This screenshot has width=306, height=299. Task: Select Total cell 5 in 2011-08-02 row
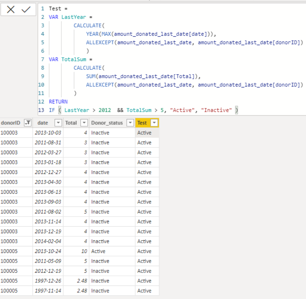point(76,212)
